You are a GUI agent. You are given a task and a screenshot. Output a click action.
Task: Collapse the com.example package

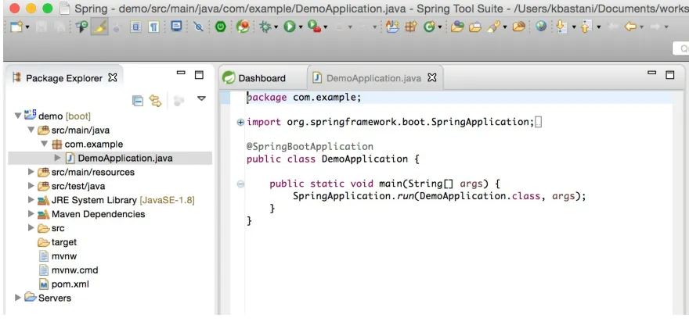point(45,144)
